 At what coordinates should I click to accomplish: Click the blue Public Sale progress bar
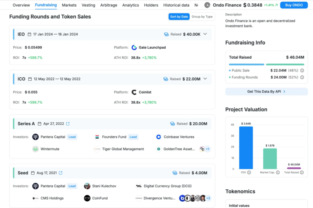[247, 64]
